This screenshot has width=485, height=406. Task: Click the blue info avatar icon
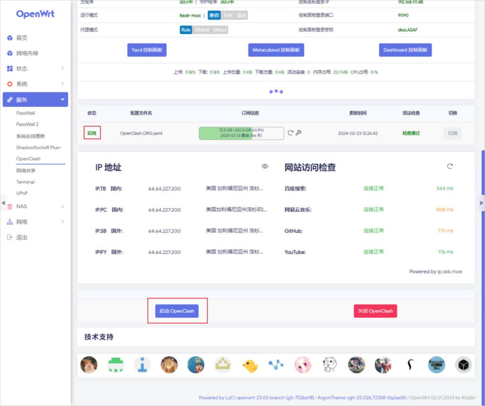(142, 365)
